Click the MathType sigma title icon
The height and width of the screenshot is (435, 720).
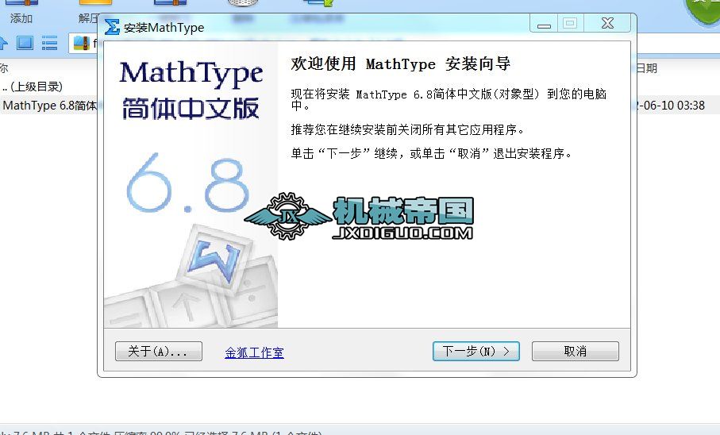(x=112, y=27)
